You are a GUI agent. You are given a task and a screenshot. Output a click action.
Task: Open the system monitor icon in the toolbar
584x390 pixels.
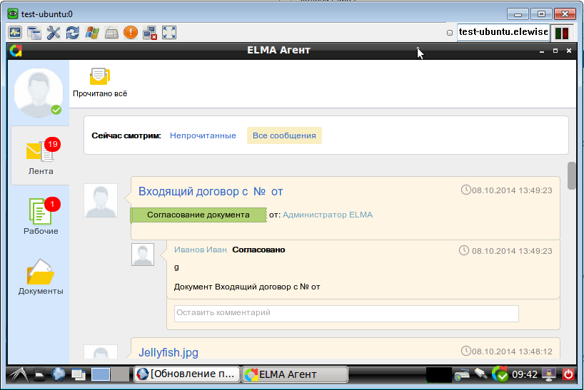point(15,33)
